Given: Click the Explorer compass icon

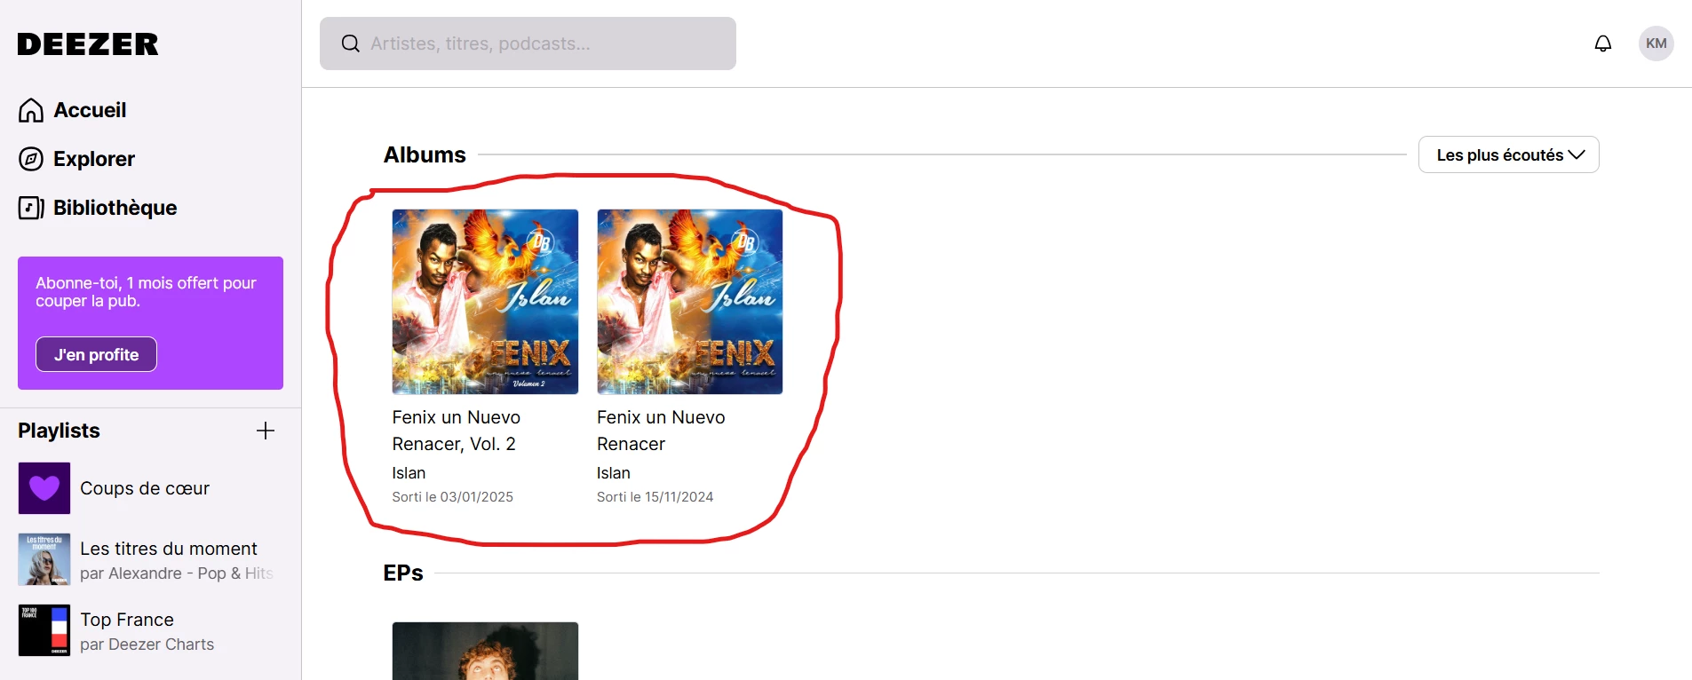Looking at the screenshot, I should coord(31,159).
